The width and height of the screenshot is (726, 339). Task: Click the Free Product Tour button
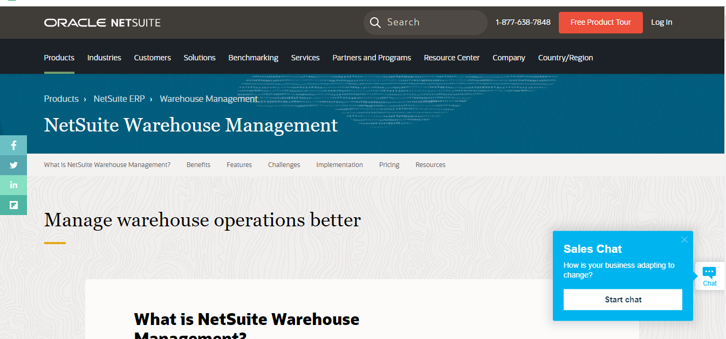[x=600, y=23]
